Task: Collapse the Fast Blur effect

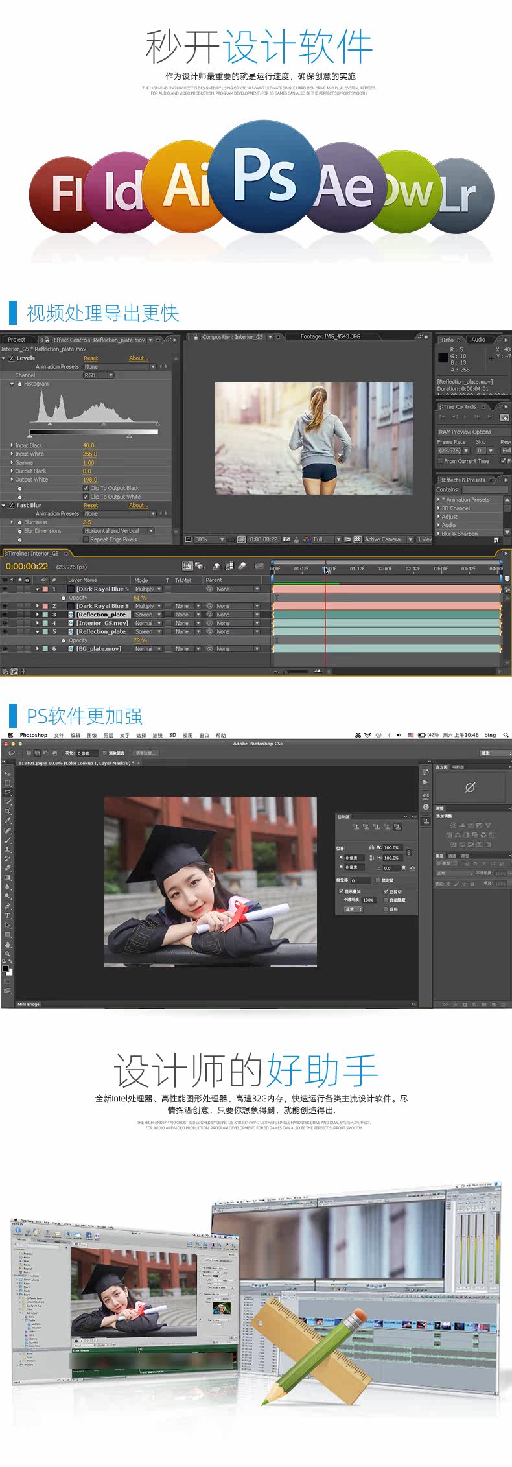Action: [3, 505]
